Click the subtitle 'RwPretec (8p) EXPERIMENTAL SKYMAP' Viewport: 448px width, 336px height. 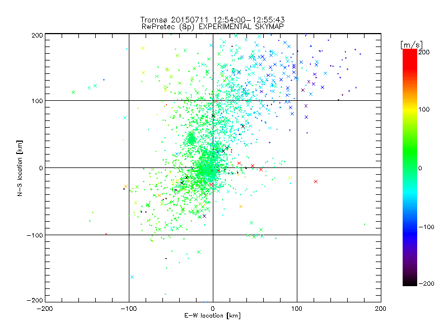(x=213, y=27)
